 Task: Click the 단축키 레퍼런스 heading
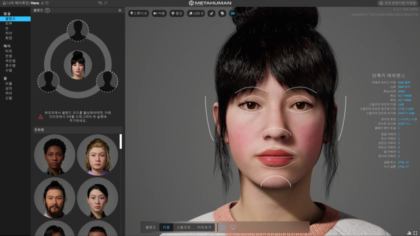[388, 76]
